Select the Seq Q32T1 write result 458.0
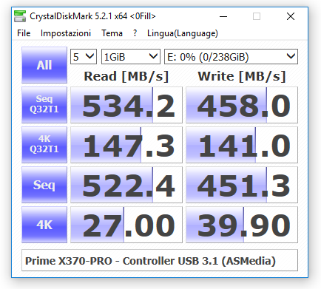The height and width of the screenshot is (289, 321). pos(242,105)
